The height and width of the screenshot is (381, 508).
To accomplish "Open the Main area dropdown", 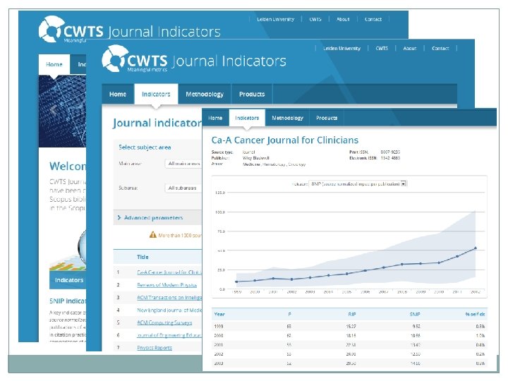I will pos(183,164).
